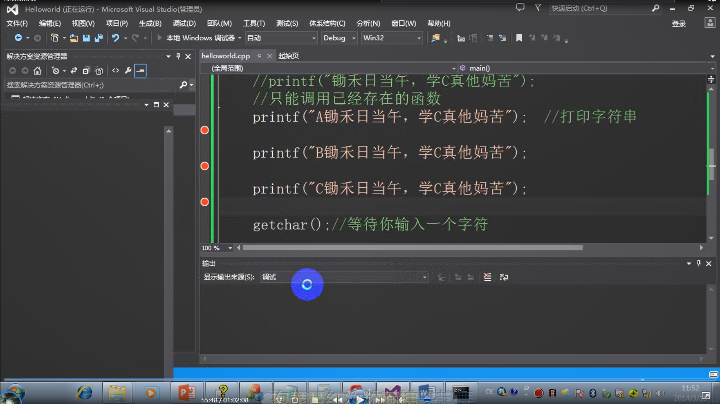Click the 登录 sign-in link
Image resolution: width=720 pixels, height=404 pixels.
coord(679,24)
